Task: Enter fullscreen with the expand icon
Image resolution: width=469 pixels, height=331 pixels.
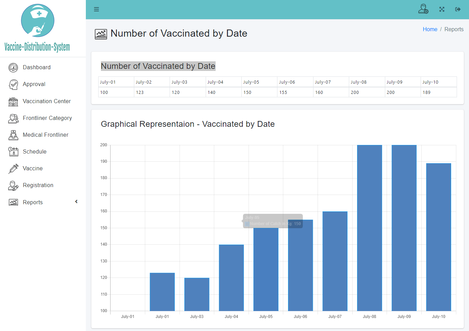Action: (442, 9)
